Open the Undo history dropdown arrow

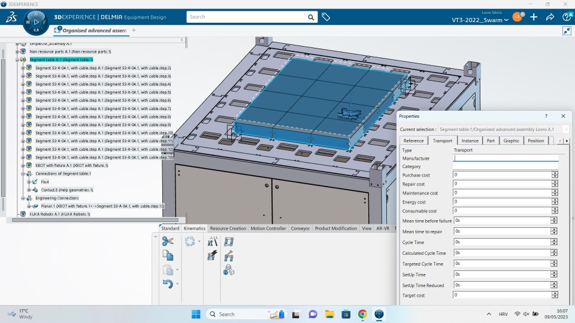pyautogui.click(x=177, y=284)
